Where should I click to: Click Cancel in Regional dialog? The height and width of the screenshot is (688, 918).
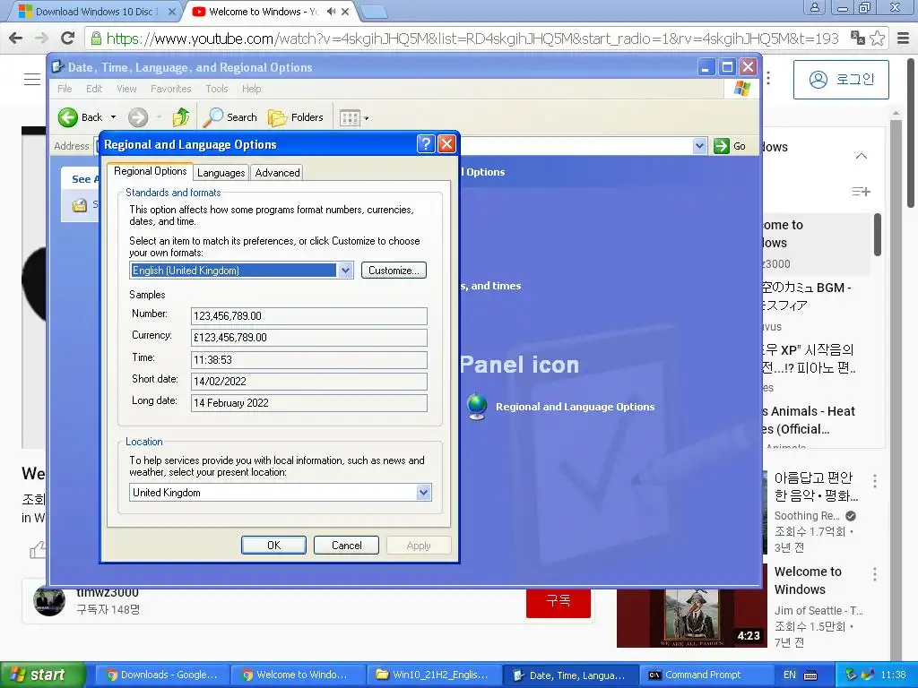point(346,546)
